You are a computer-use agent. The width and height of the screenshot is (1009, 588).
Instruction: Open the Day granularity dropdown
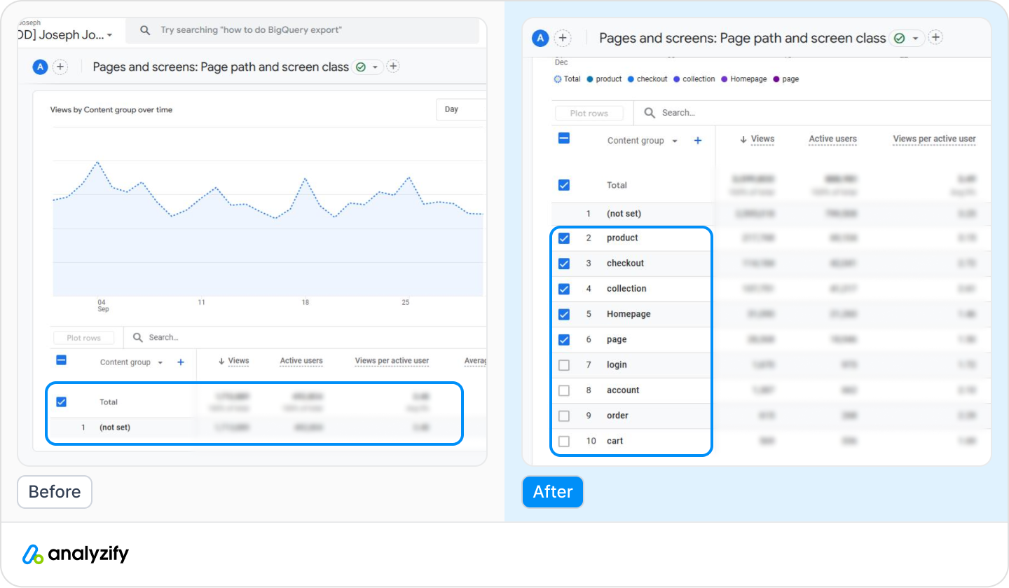click(x=460, y=109)
